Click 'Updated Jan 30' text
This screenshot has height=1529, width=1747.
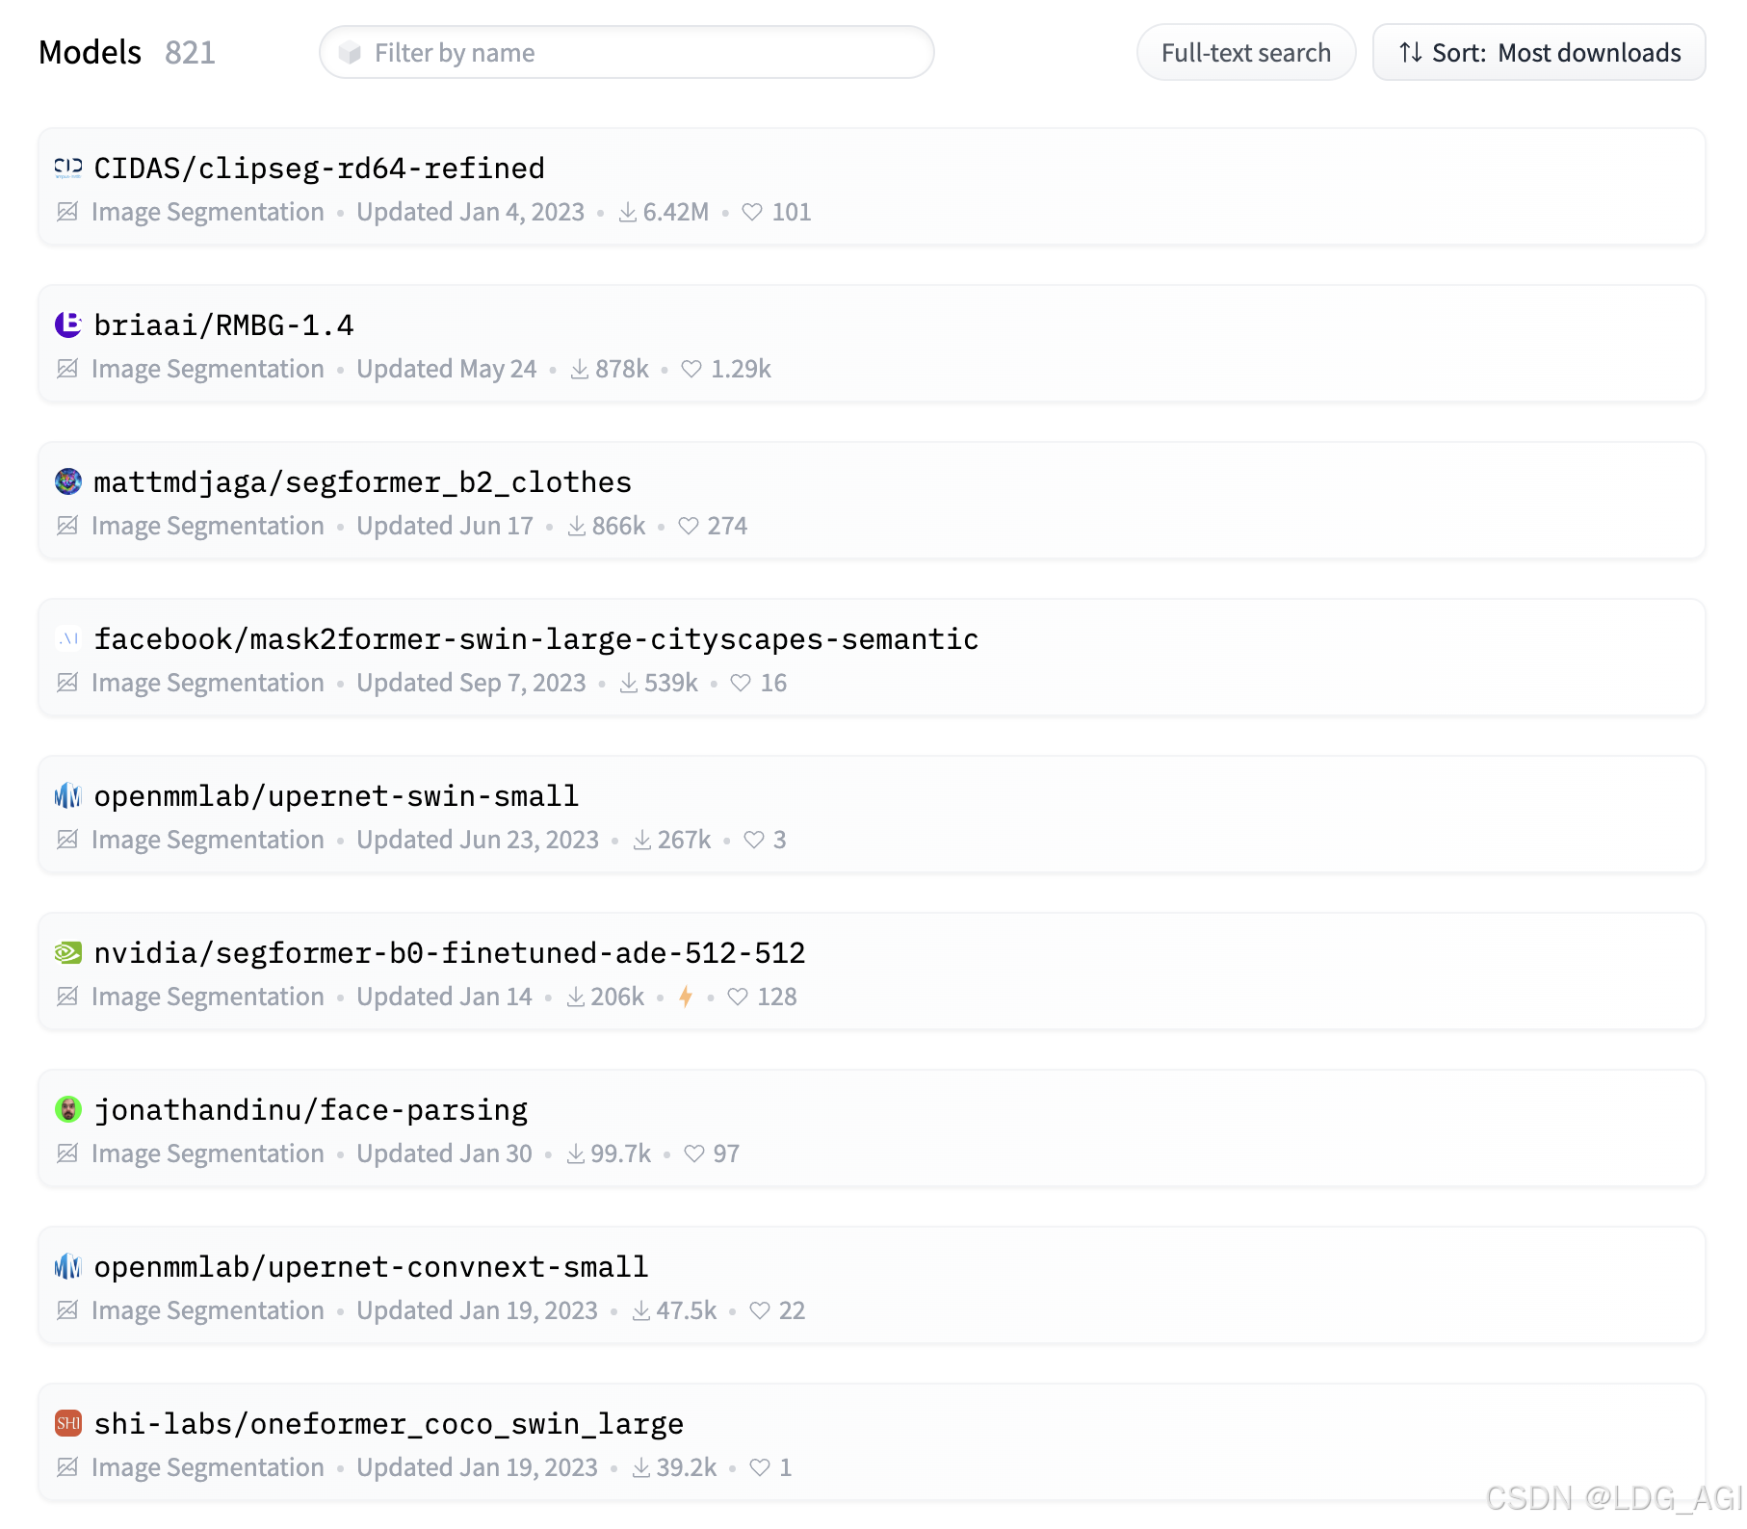tap(444, 1153)
